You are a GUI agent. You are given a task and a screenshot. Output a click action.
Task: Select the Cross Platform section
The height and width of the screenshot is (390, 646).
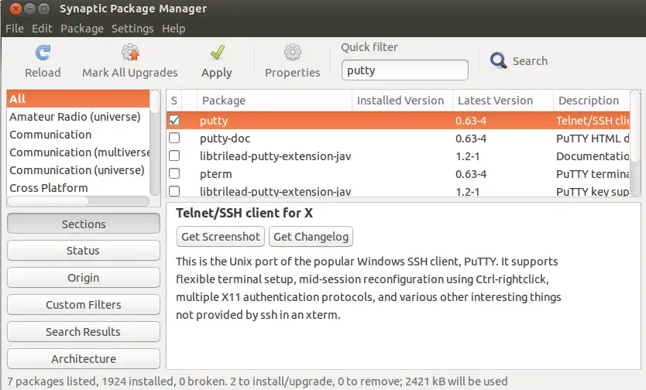78,187
